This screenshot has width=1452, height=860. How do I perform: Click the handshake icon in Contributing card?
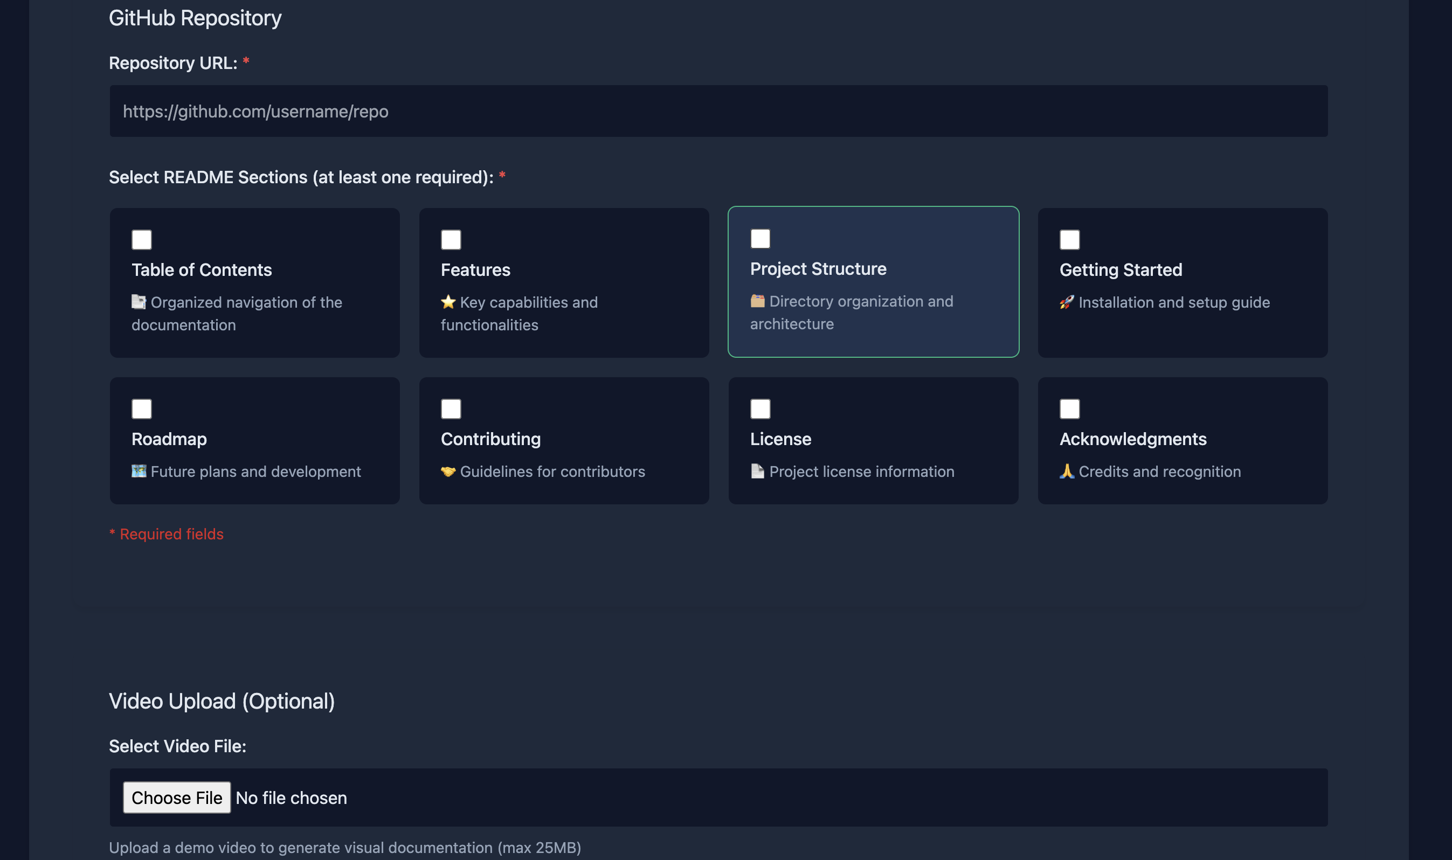447,471
